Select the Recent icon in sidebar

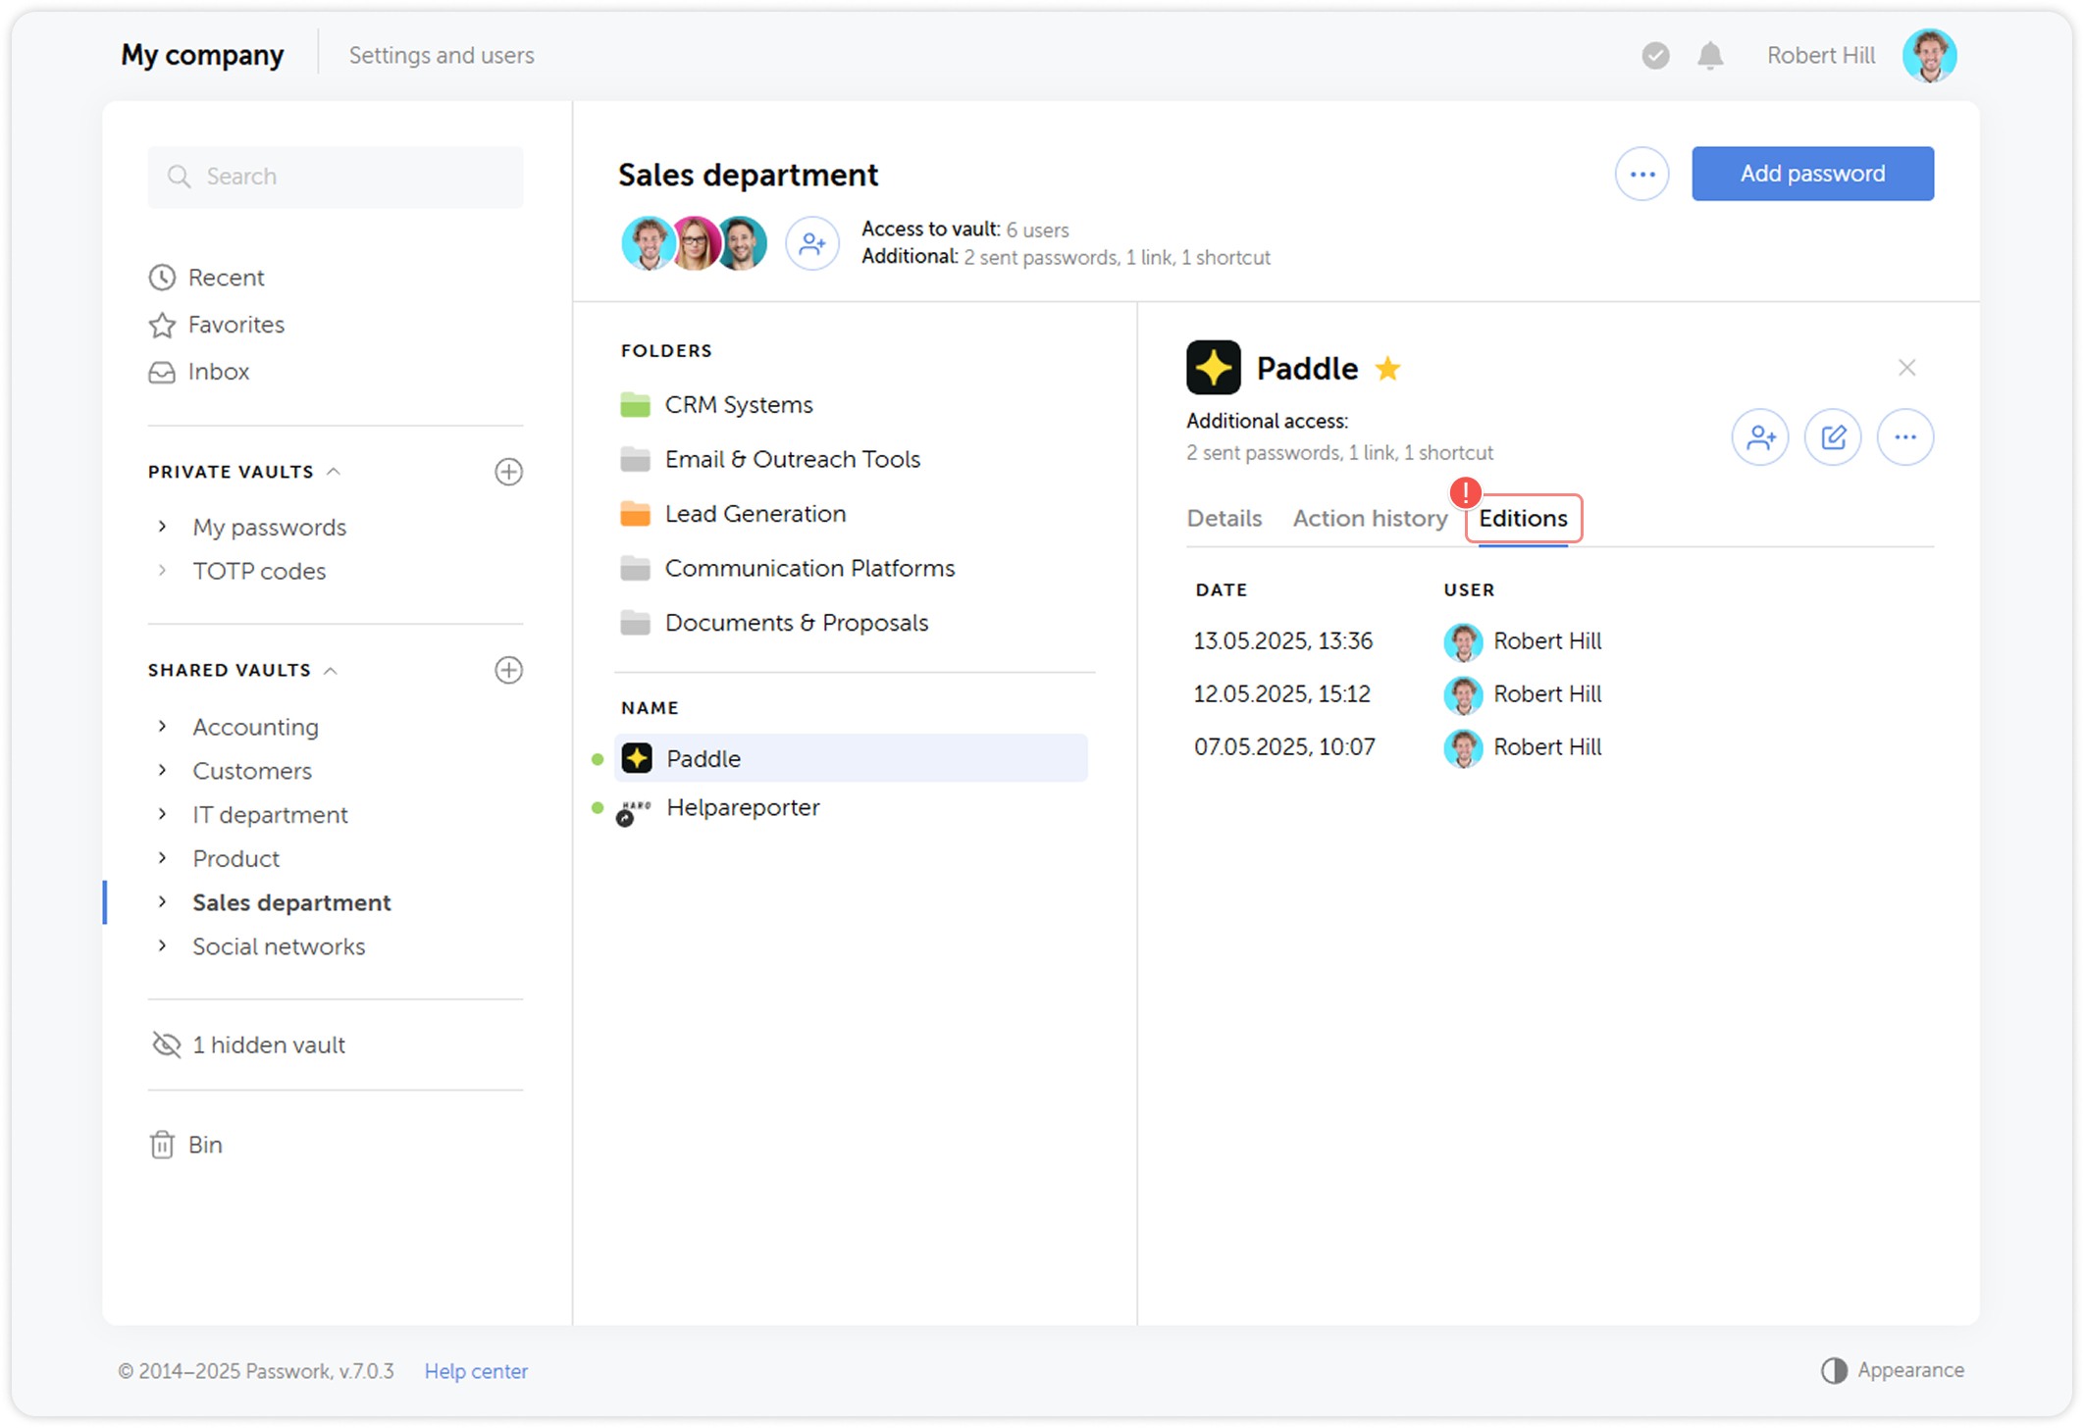[x=163, y=278]
